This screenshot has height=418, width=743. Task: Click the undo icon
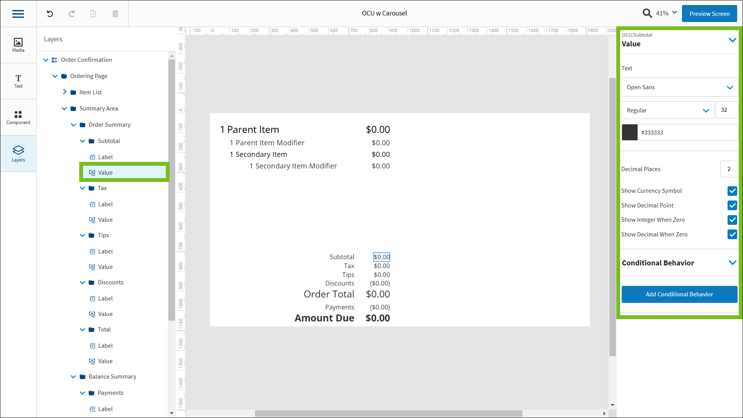click(x=49, y=13)
